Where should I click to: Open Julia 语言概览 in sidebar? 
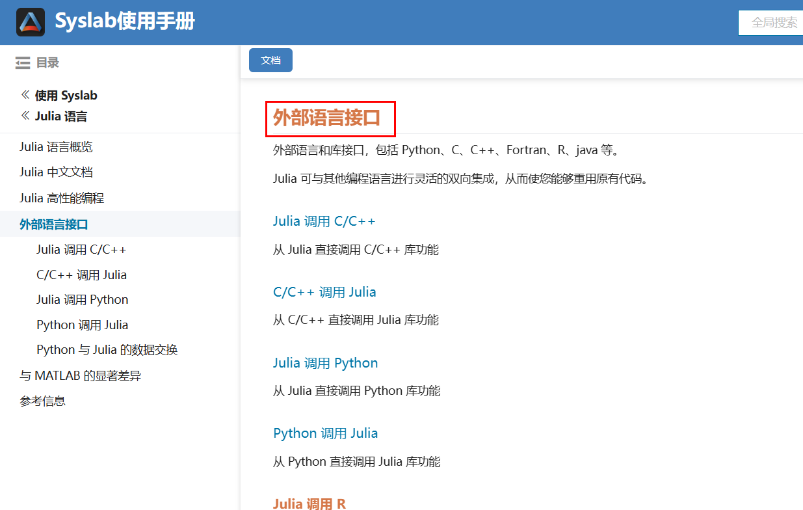coord(56,147)
